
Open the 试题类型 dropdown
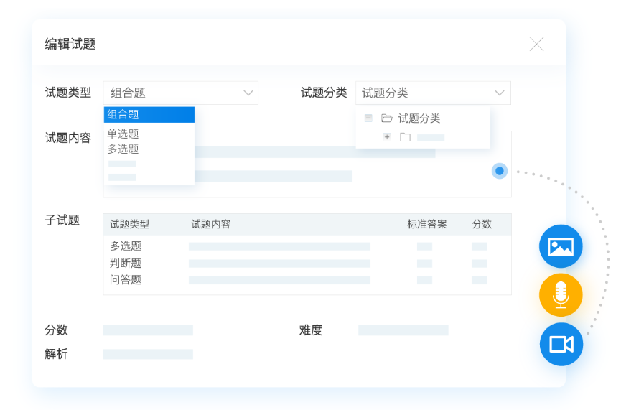pyautogui.click(x=180, y=93)
